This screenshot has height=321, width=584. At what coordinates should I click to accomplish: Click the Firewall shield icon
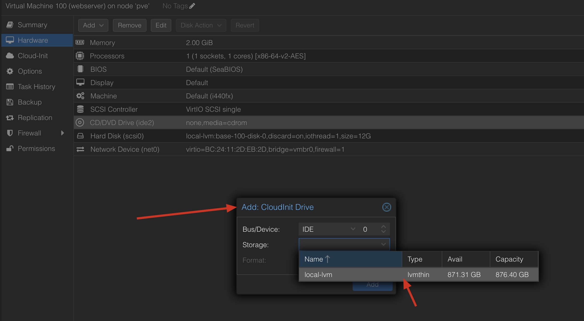pos(10,133)
